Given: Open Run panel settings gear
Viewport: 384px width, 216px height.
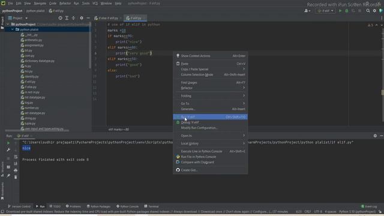Looking at the screenshot, I should (x=375, y=136).
